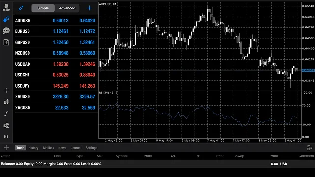The height and width of the screenshot is (177, 315).
Task: Open the Journal tab
Action: [x=76, y=148]
